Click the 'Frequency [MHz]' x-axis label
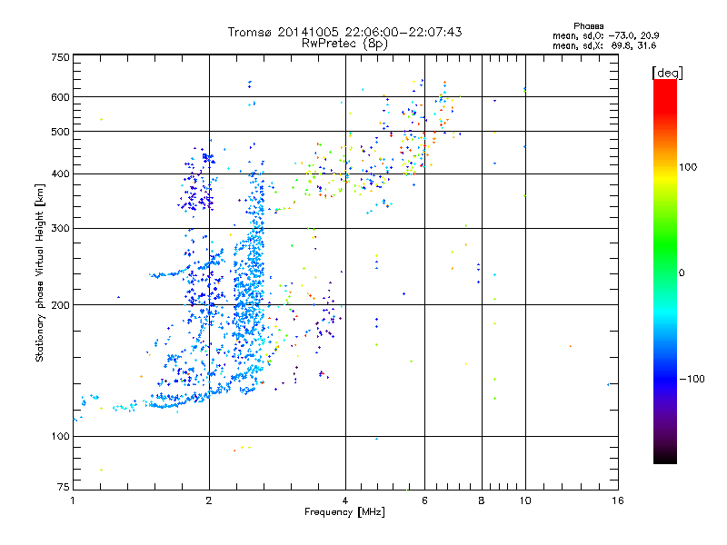 [x=344, y=512]
